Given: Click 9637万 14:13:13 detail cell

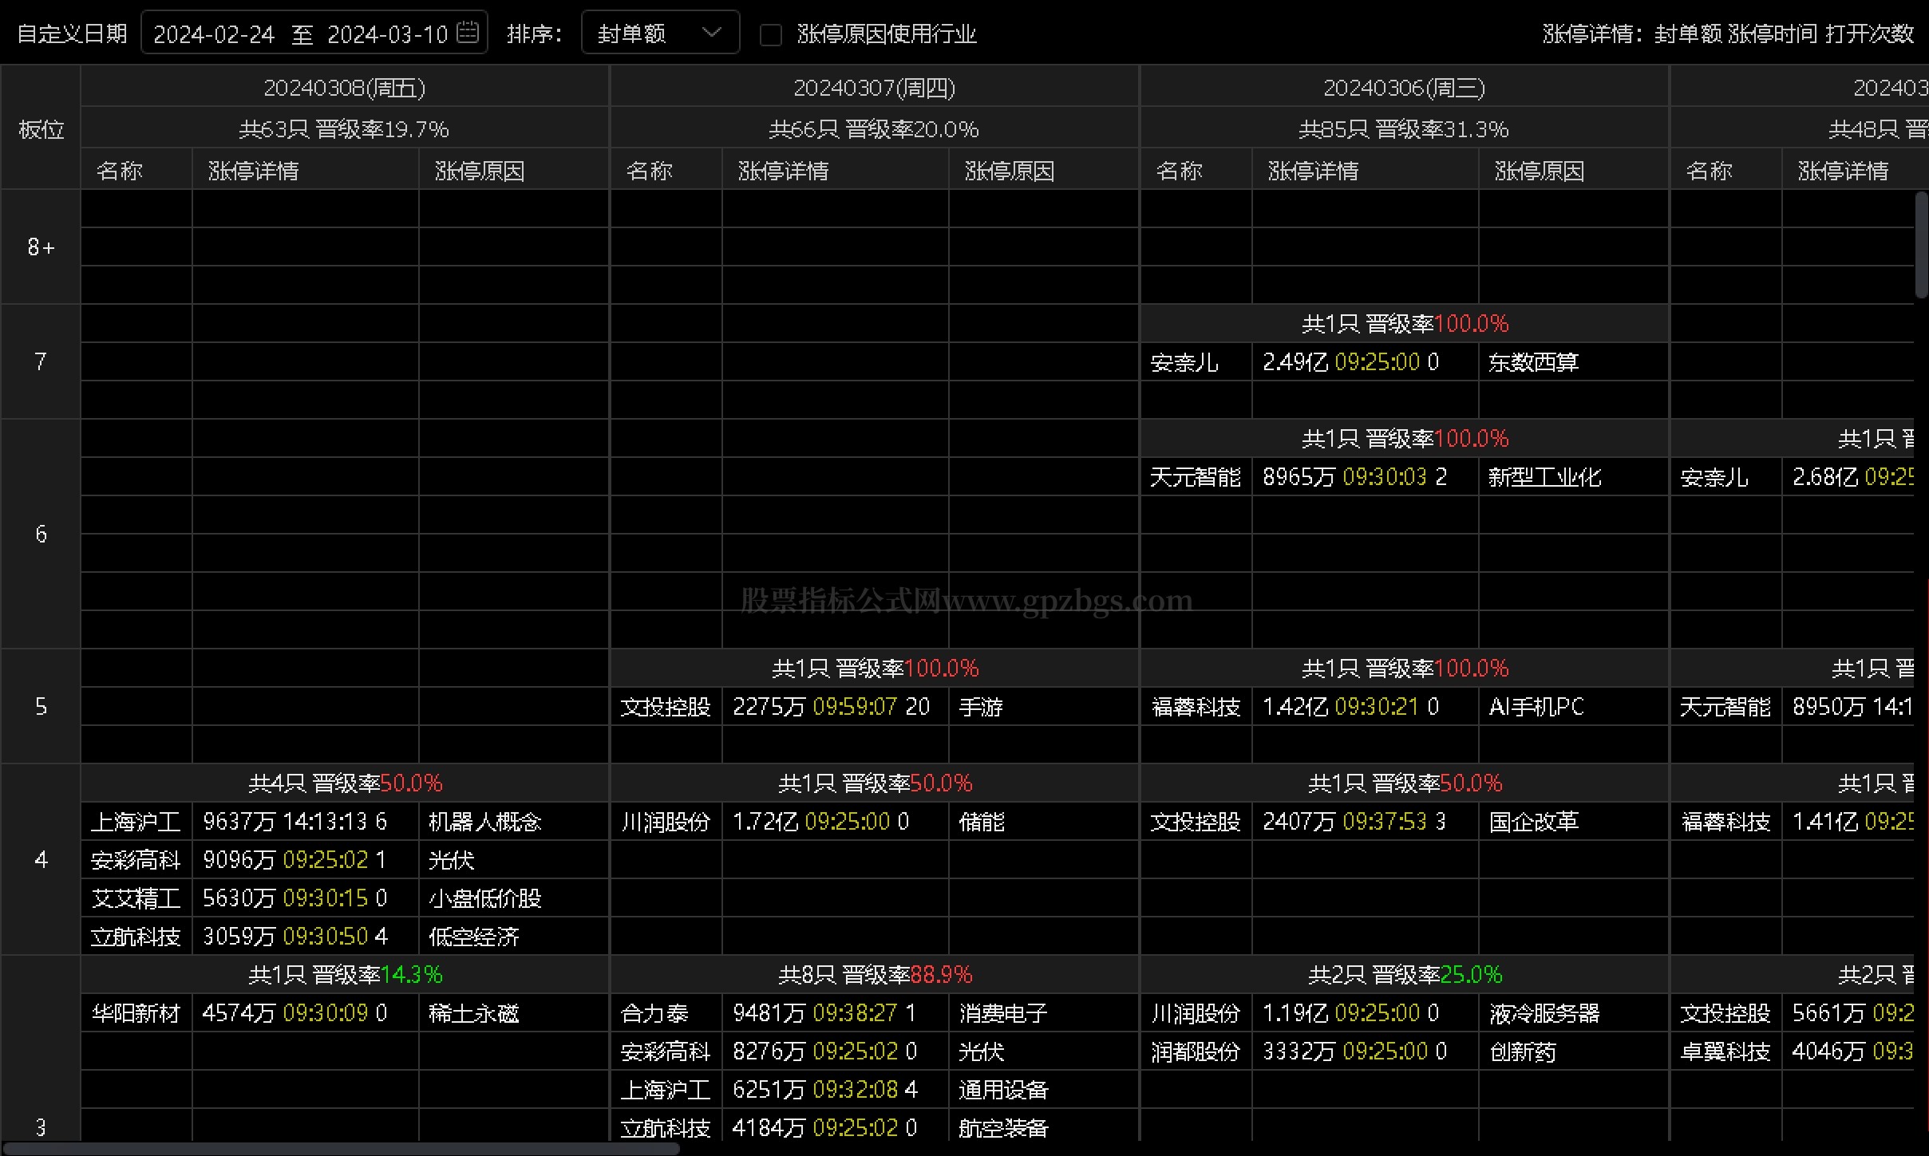Looking at the screenshot, I should click(306, 822).
